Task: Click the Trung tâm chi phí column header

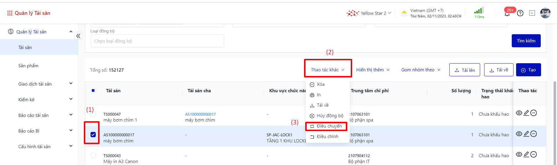Action: click(370, 91)
